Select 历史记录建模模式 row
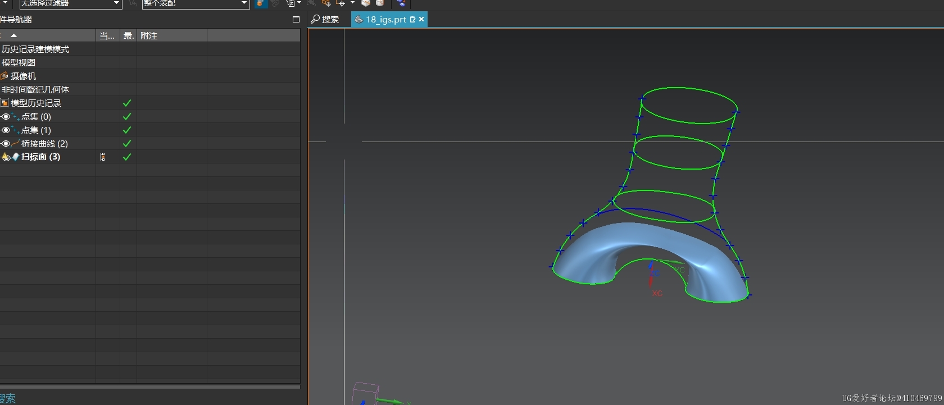The width and height of the screenshot is (944, 405). coord(35,49)
